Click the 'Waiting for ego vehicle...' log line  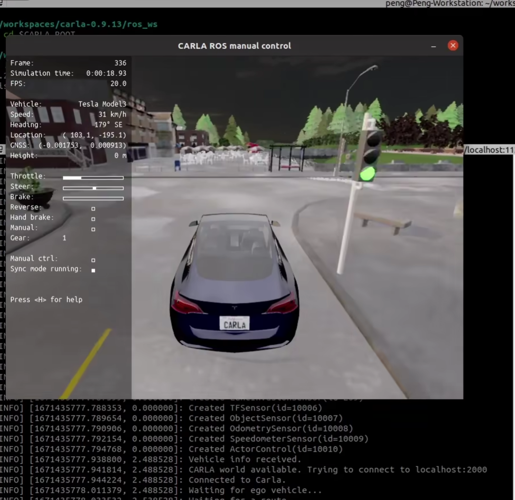(x=161, y=491)
